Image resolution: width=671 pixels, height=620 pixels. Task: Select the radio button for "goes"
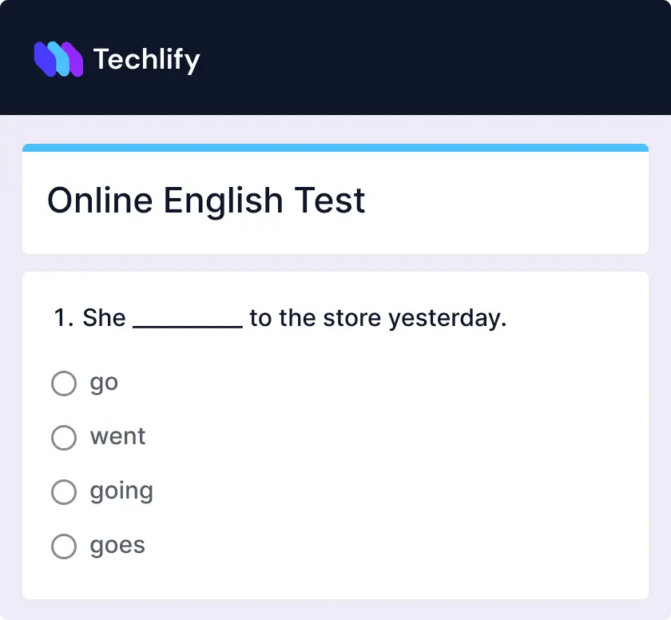point(64,546)
